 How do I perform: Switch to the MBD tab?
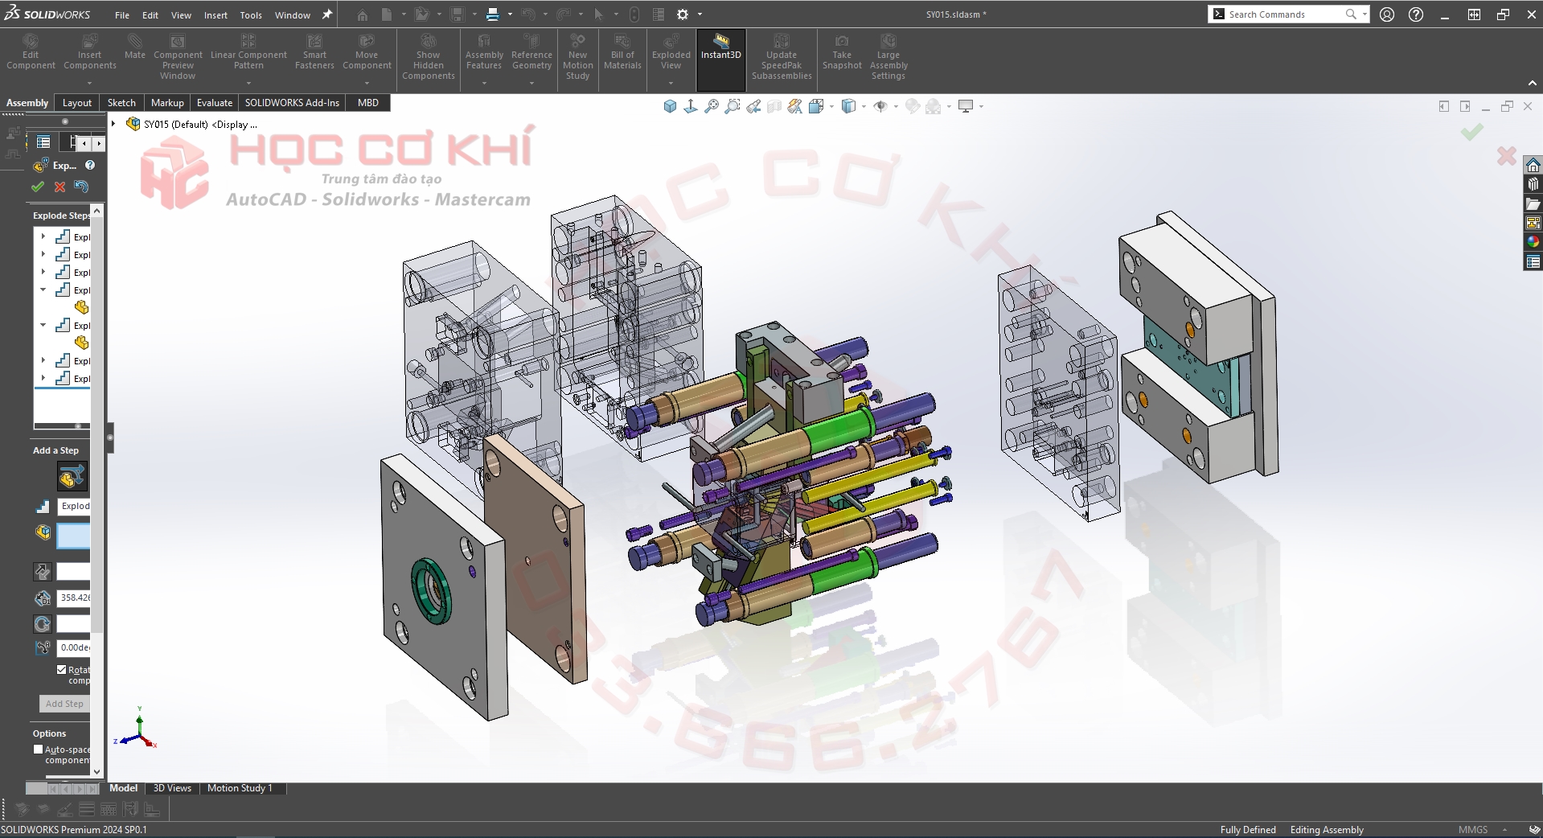367,102
